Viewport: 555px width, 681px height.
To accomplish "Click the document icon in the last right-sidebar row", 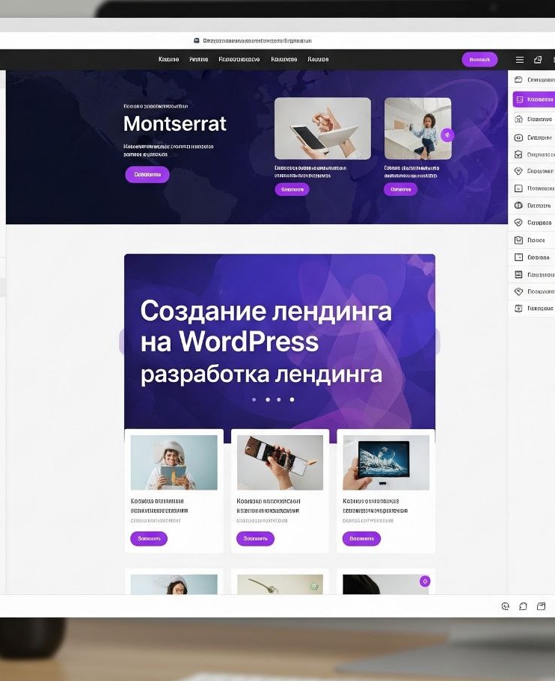I will 518,309.
